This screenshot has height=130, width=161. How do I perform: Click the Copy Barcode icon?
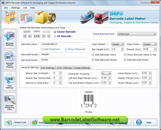[35, 122]
